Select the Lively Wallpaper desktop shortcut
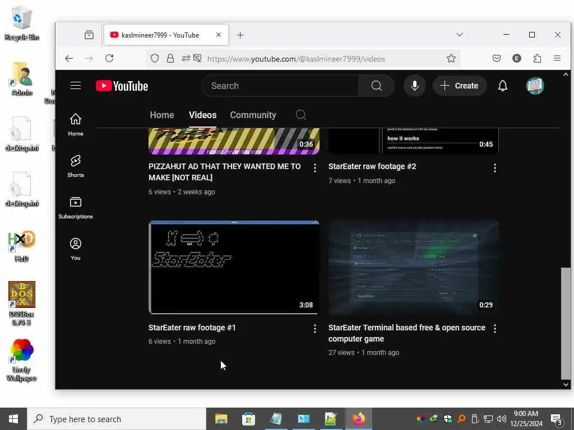The width and height of the screenshot is (574, 430). (x=22, y=360)
